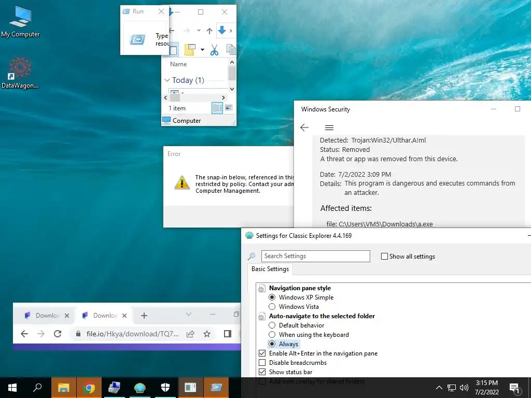531x398 pixels.
Task: Click the Copy icon in Explorer toolbar
Action: tap(231, 50)
